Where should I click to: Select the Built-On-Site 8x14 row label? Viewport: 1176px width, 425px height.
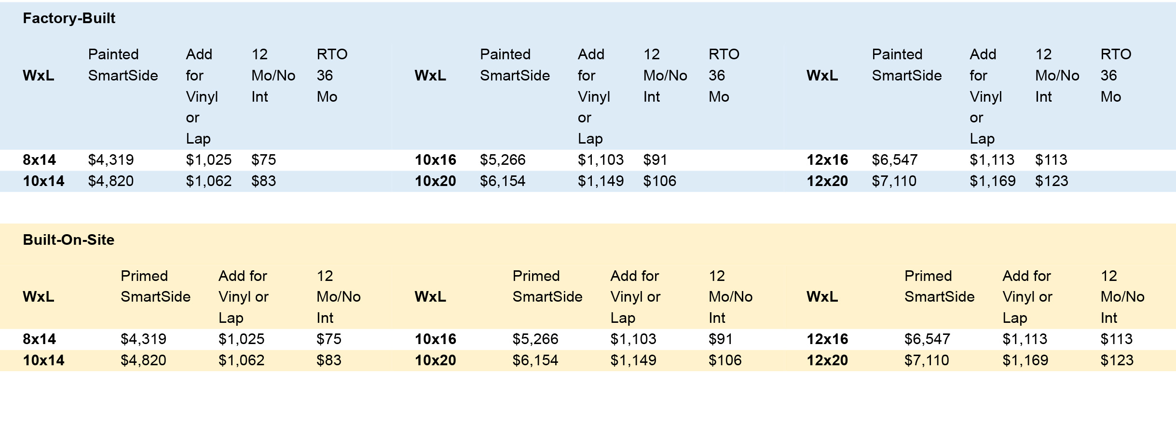[40, 339]
